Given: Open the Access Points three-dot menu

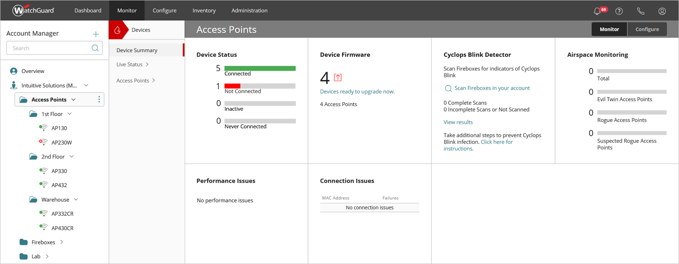Looking at the screenshot, I should click(x=99, y=100).
